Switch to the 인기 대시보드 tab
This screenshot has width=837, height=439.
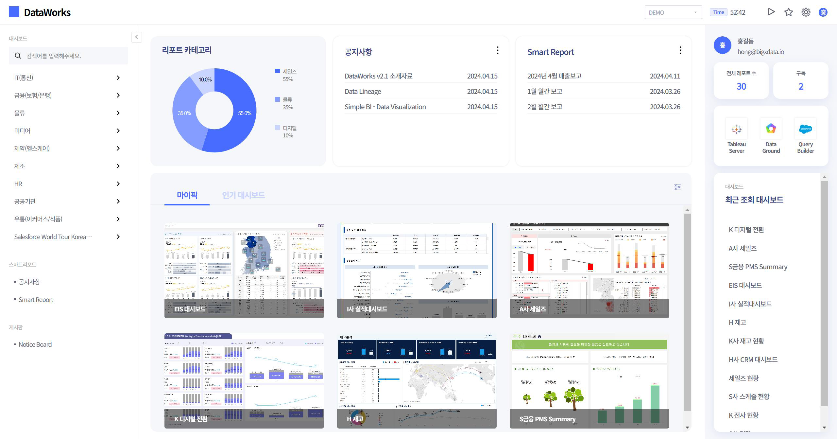coord(243,195)
